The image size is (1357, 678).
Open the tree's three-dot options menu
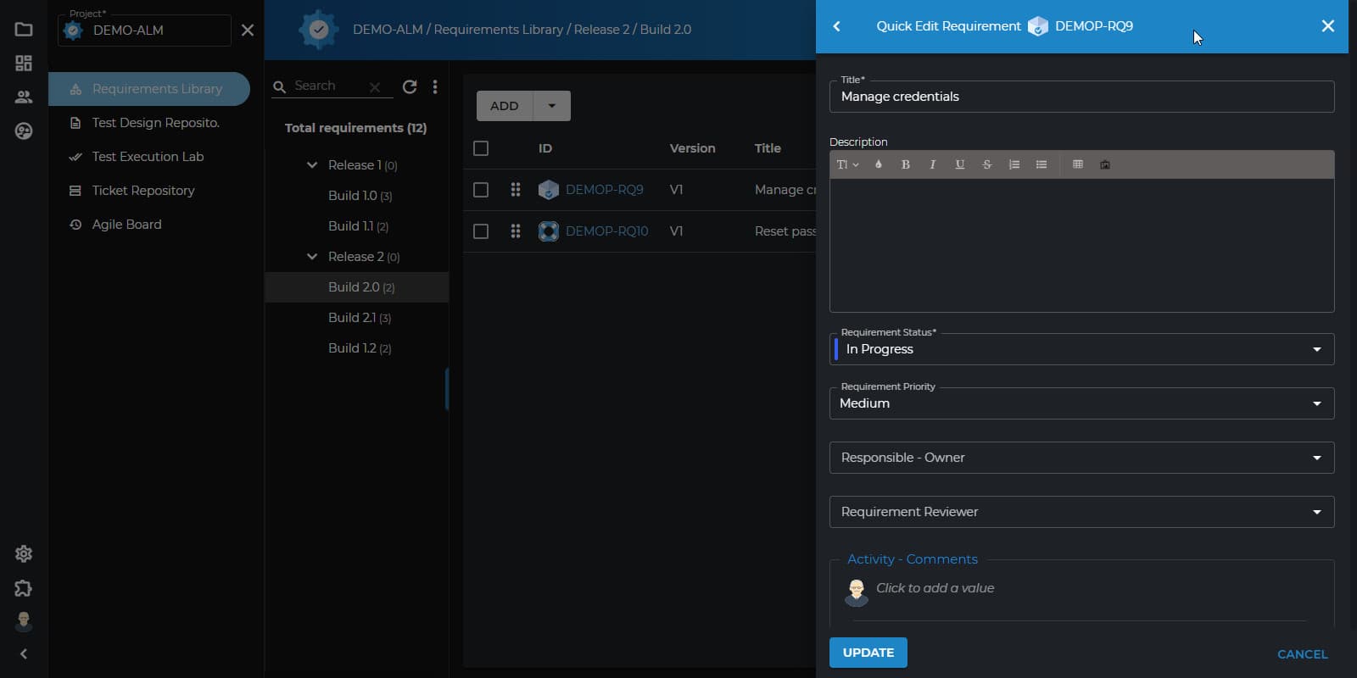[x=435, y=86]
